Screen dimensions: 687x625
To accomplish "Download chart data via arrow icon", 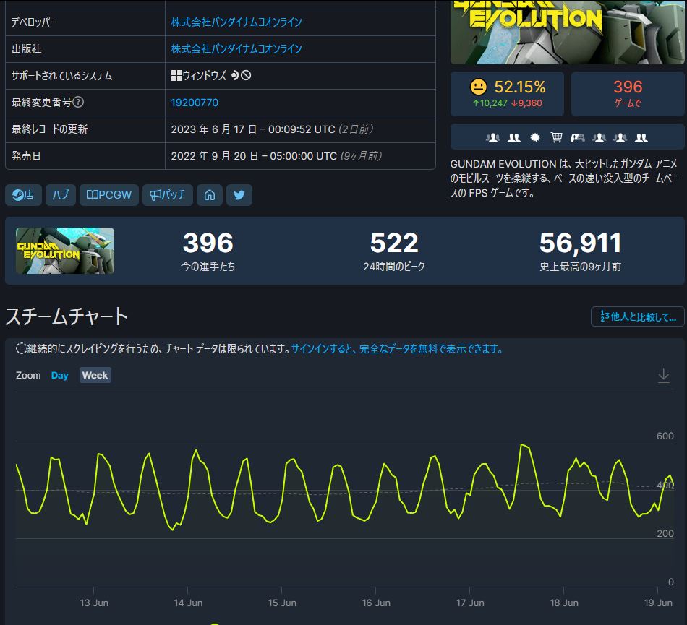I will [663, 376].
